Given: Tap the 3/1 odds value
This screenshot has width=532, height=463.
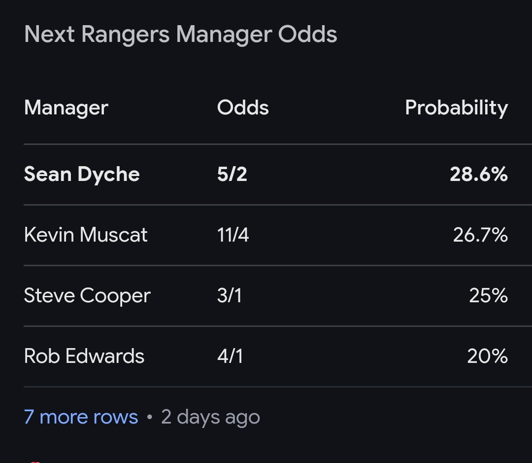Looking at the screenshot, I should 230,296.
